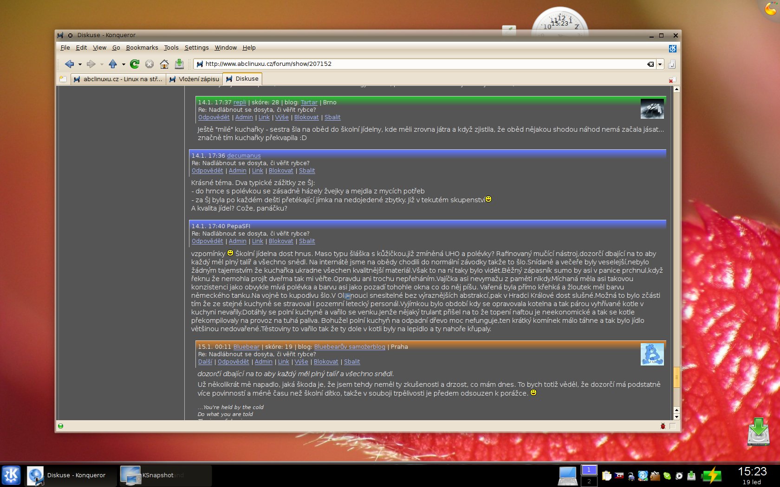Screen dimensions: 780x487
Task: Click the battery charging tray icon
Action: click(x=711, y=475)
